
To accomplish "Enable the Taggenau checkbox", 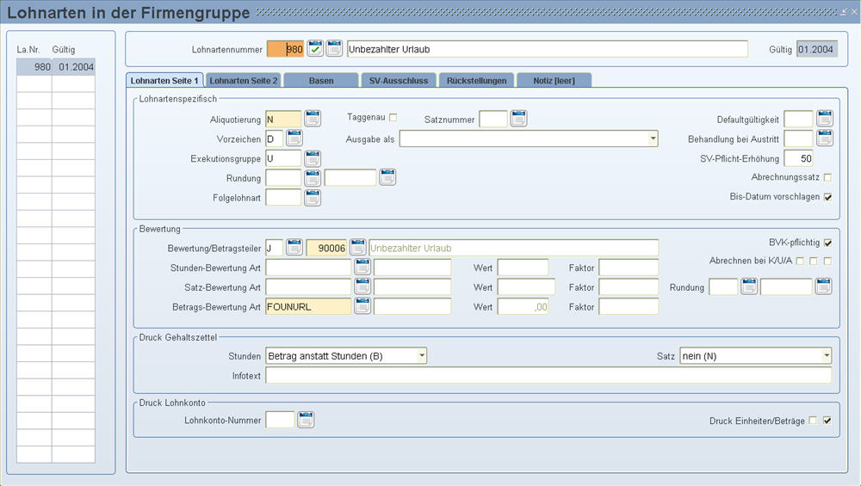I will [393, 117].
